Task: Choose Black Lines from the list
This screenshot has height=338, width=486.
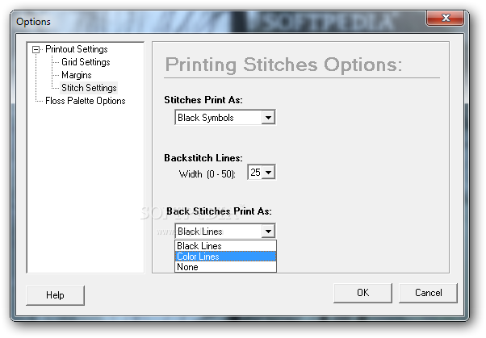Action: click(x=199, y=246)
